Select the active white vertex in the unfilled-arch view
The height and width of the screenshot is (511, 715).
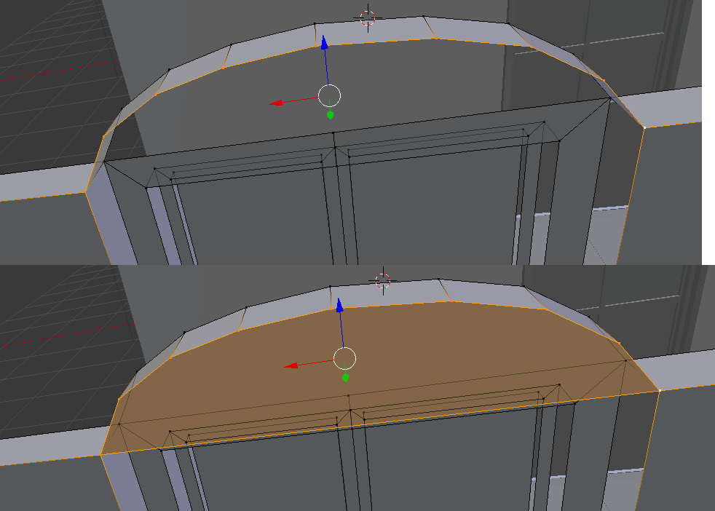click(x=644, y=127)
